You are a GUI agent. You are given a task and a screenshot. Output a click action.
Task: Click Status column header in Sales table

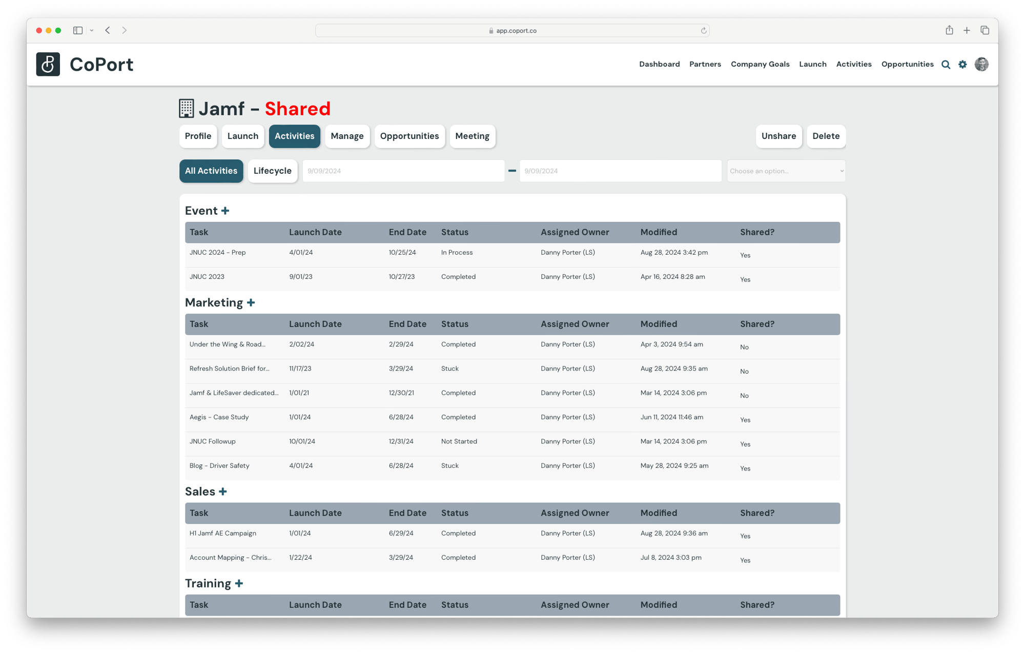pyautogui.click(x=455, y=513)
